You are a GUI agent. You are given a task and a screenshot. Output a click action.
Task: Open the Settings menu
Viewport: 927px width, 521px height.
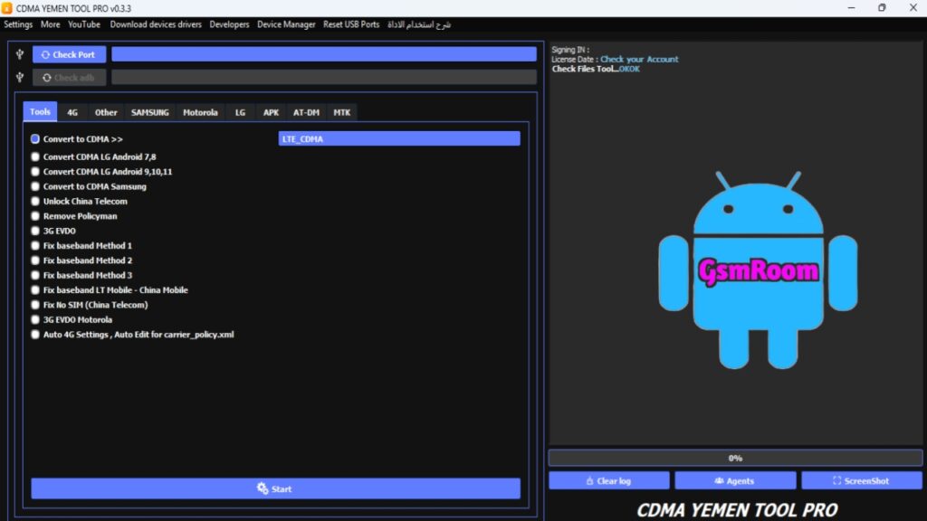[18, 24]
